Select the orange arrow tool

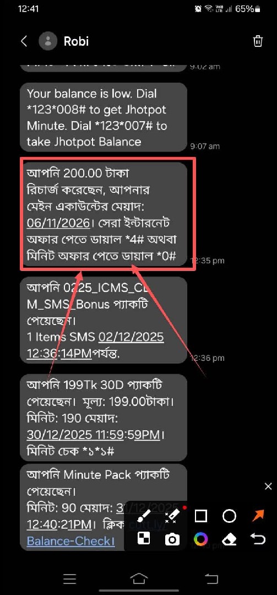258,516
